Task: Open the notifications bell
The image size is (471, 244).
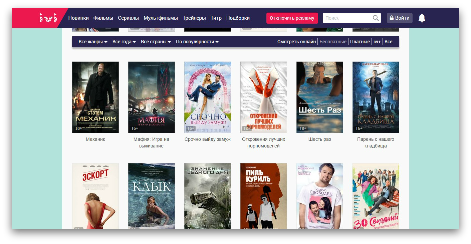Action: pyautogui.click(x=422, y=18)
